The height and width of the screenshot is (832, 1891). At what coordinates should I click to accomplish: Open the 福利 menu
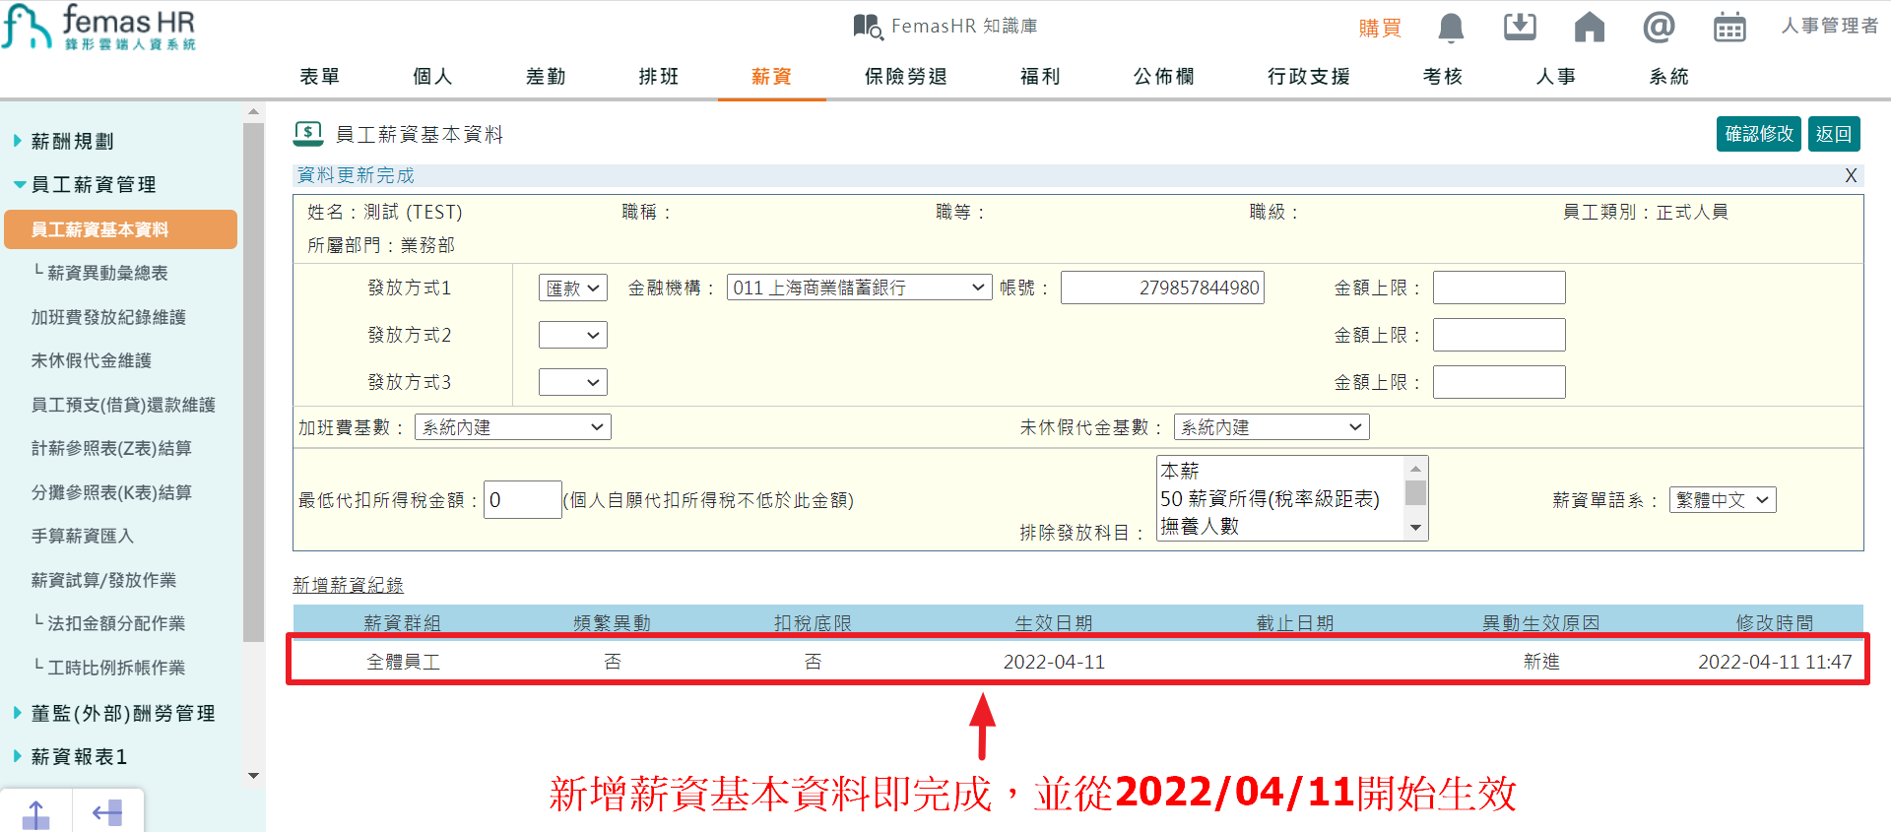(1040, 76)
